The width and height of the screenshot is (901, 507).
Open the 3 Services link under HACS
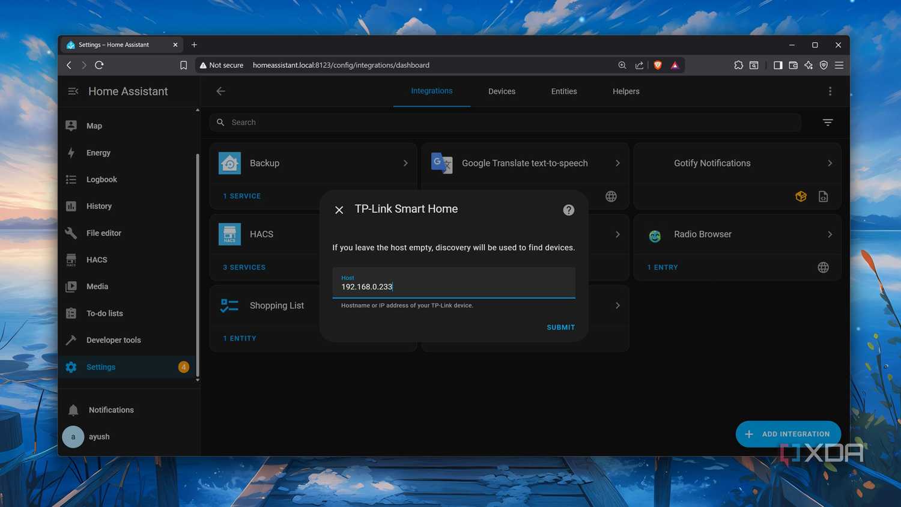(244, 267)
